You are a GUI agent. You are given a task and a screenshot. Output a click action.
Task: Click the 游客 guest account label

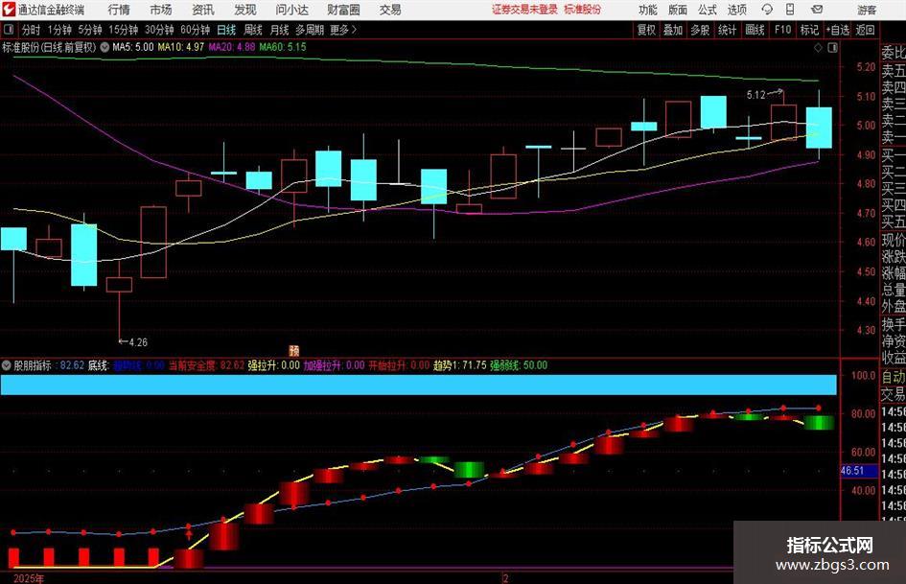click(x=867, y=10)
